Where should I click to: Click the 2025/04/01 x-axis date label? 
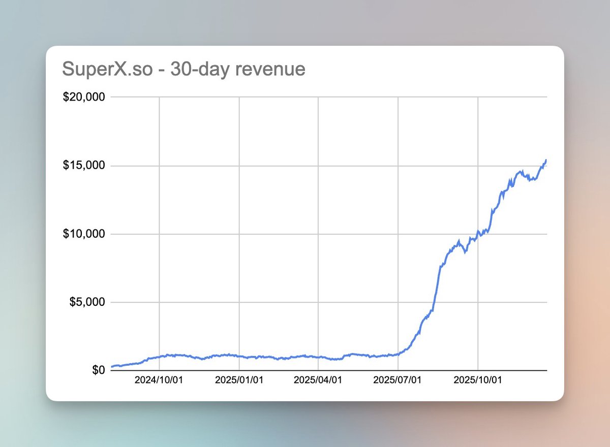coord(318,380)
